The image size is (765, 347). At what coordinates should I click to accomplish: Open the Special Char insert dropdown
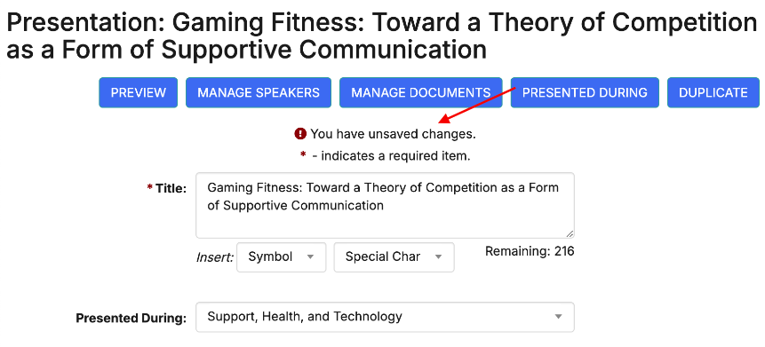(x=394, y=257)
